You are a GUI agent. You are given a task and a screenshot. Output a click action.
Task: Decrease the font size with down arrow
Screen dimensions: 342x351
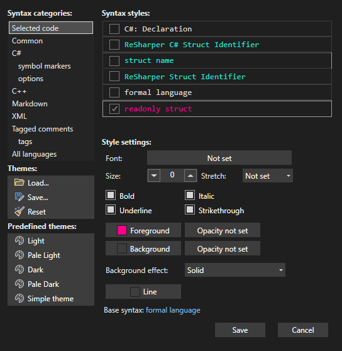point(154,175)
